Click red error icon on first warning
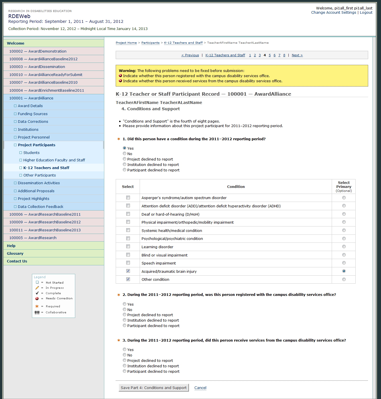This screenshot has height=399, width=381. pyautogui.click(x=121, y=76)
